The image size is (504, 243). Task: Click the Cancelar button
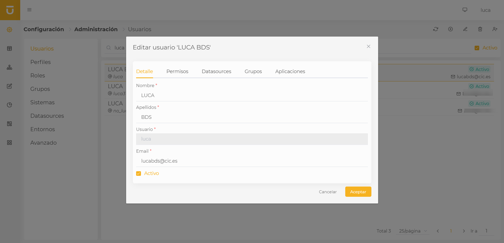[x=327, y=192]
